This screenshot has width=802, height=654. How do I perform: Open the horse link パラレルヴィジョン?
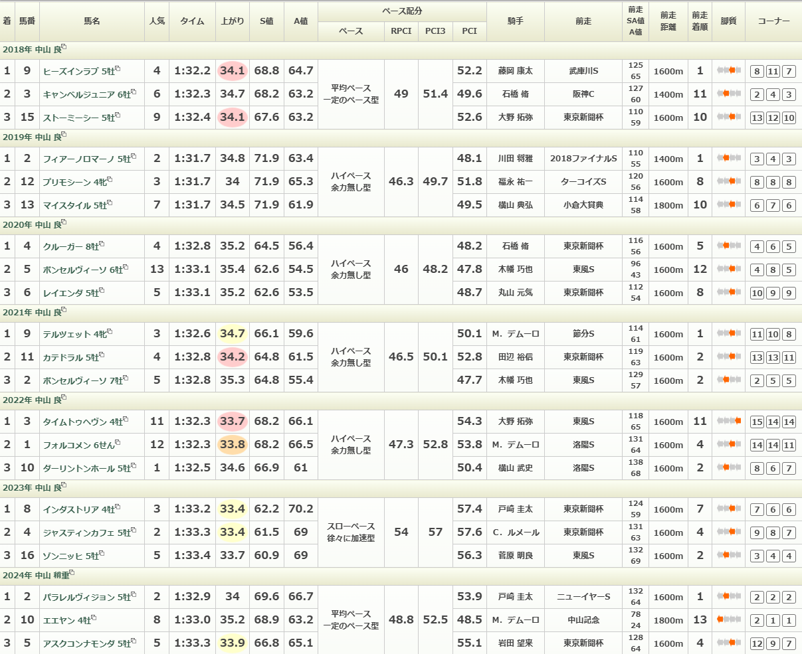(x=78, y=597)
